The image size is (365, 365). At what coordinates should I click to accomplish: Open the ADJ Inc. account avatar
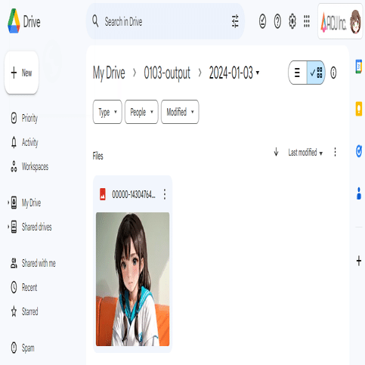click(355, 22)
